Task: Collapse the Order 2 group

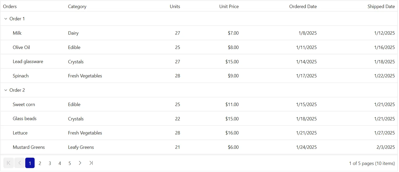Action: point(6,90)
